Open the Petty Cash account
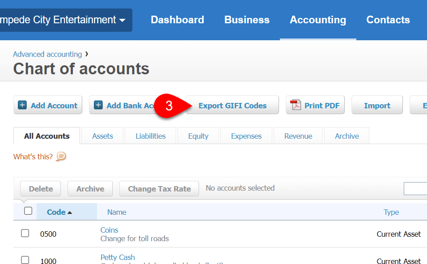 pyautogui.click(x=117, y=257)
